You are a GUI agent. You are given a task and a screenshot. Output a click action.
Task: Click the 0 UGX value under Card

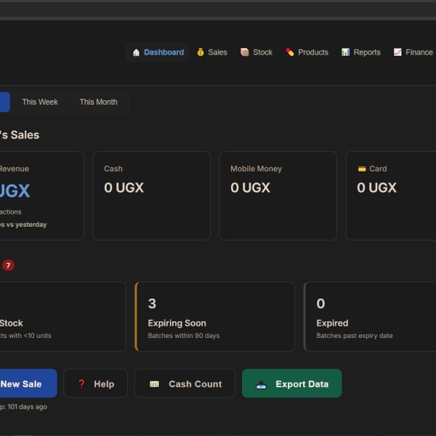[376, 187]
